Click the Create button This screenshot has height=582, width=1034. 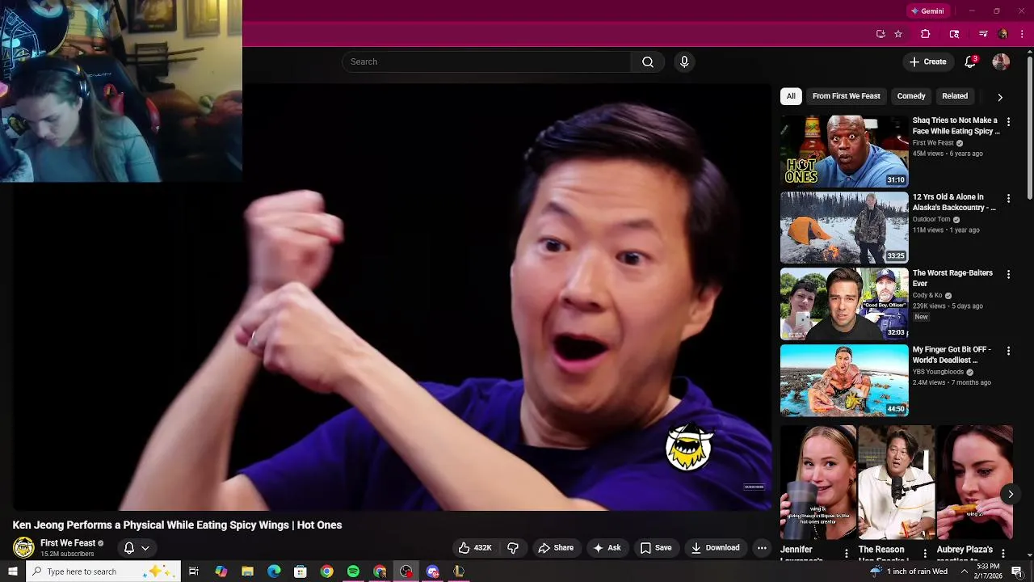[x=927, y=62]
